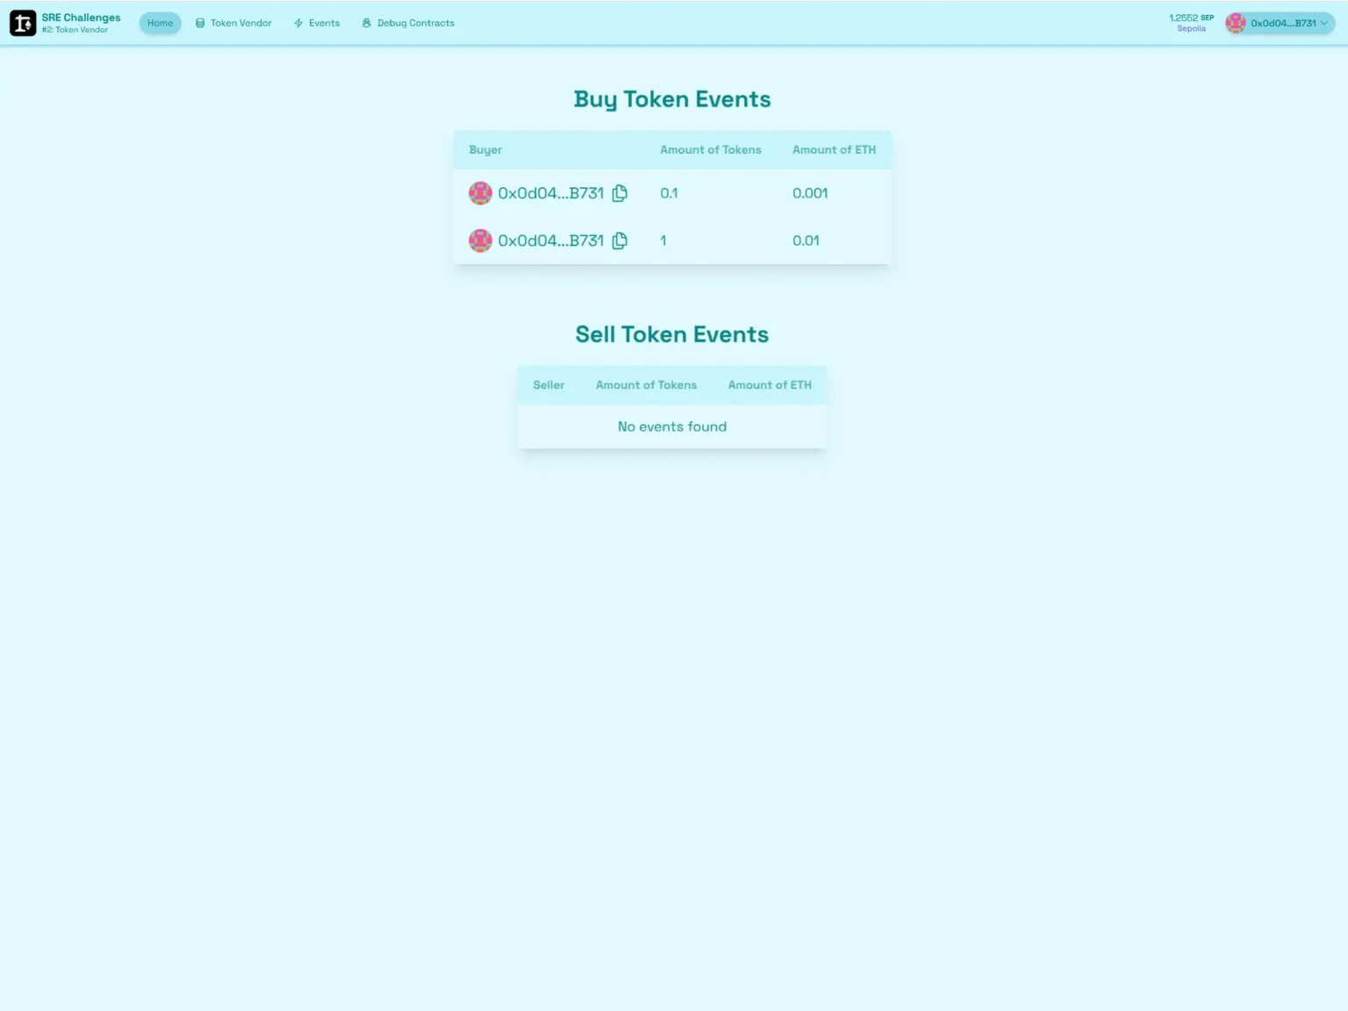Expand the 0x0d04...B731 address menu chevron
The width and height of the screenshot is (1348, 1011).
[x=1325, y=23]
